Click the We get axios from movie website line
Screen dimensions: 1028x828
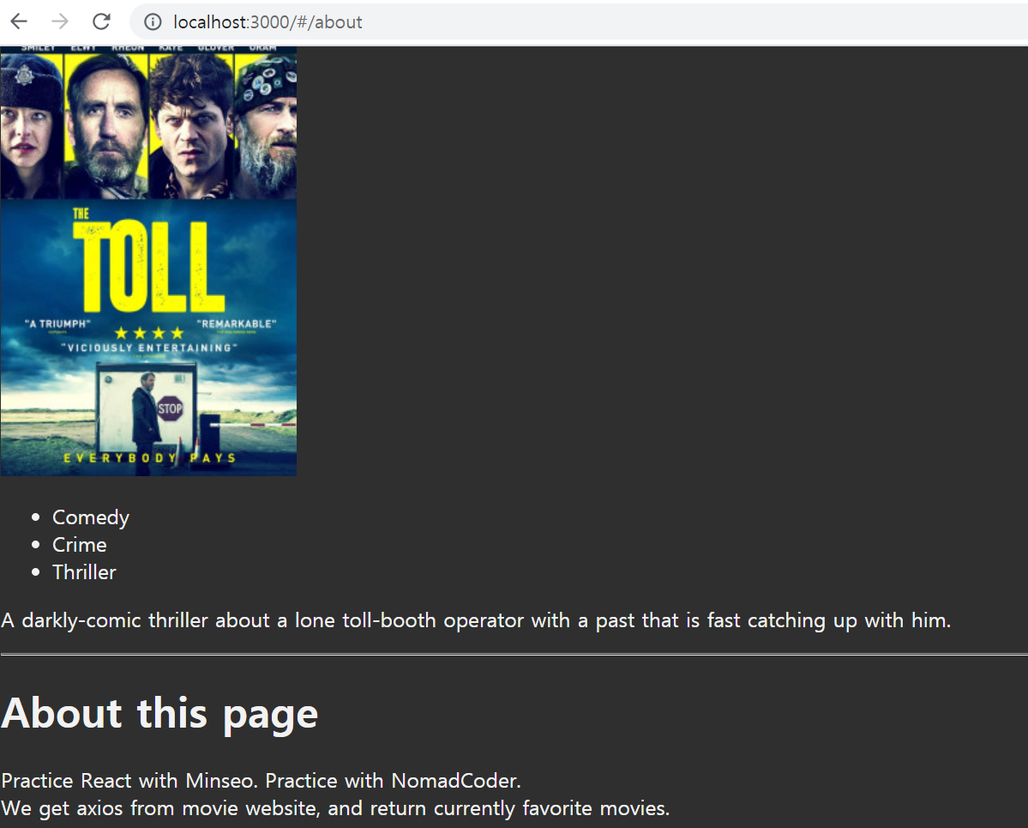point(335,808)
